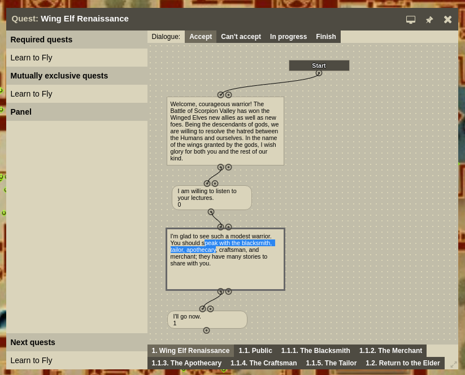Switch to the Accept dialogue tab
Viewport: 465px width, 375px height.
[x=201, y=37]
